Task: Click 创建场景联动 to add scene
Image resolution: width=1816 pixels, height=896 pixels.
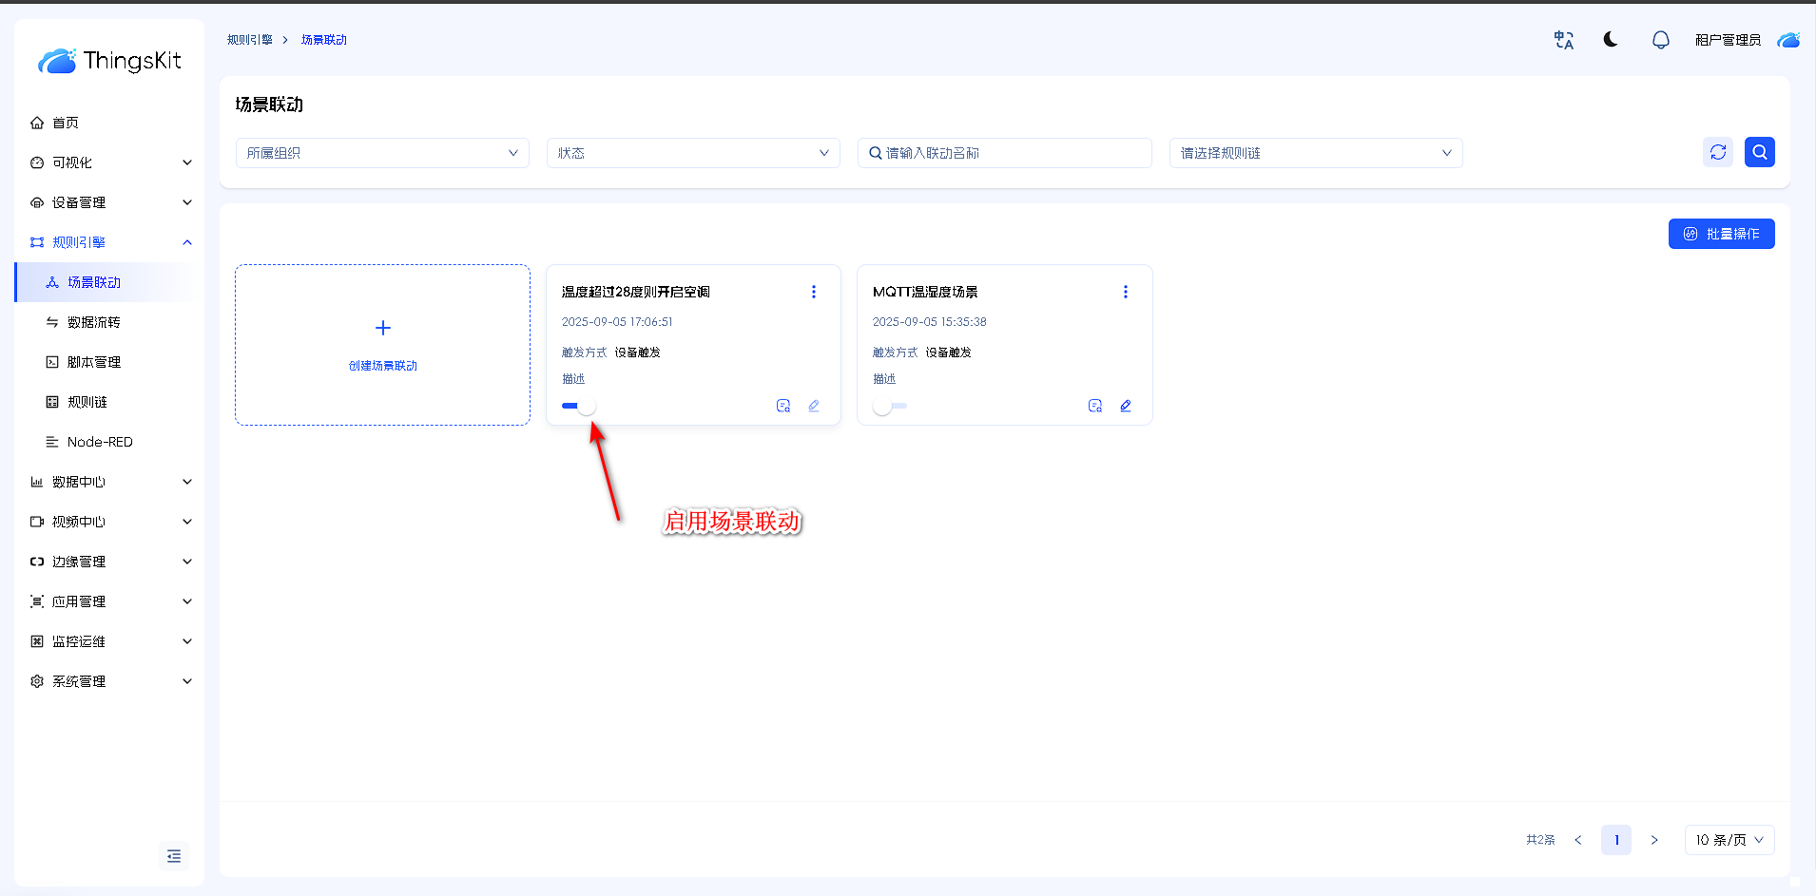Action: pos(382,345)
